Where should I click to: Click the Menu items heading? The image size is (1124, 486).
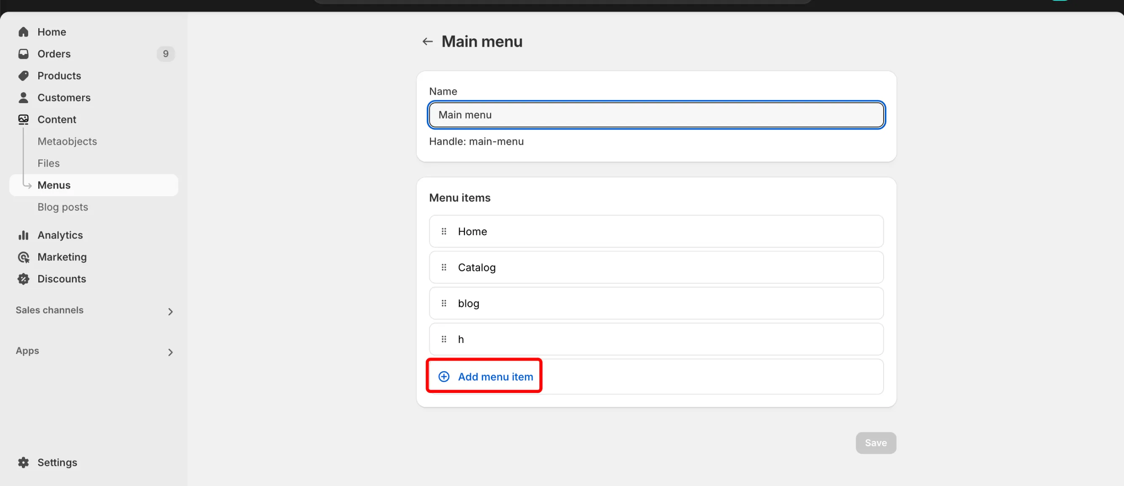point(460,198)
